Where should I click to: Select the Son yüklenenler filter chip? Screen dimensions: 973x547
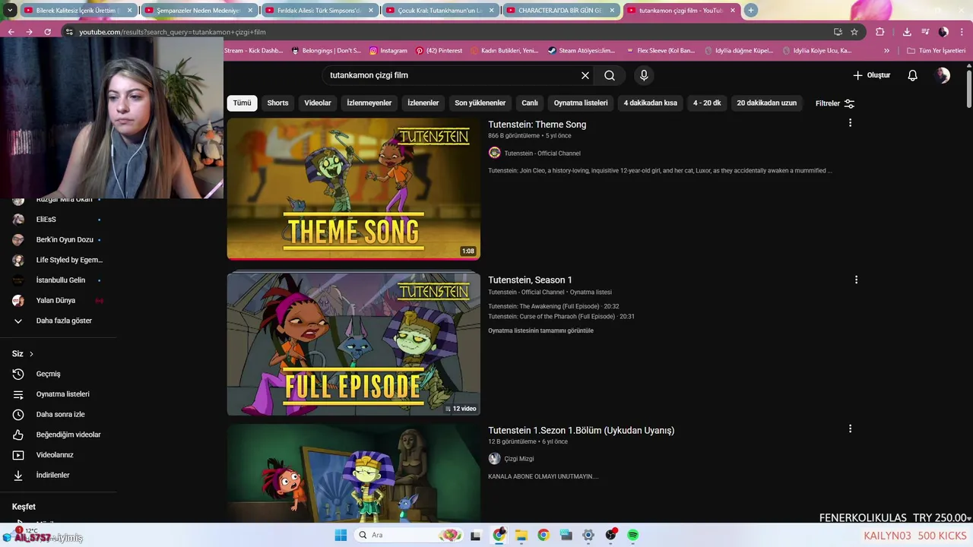pos(480,103)
